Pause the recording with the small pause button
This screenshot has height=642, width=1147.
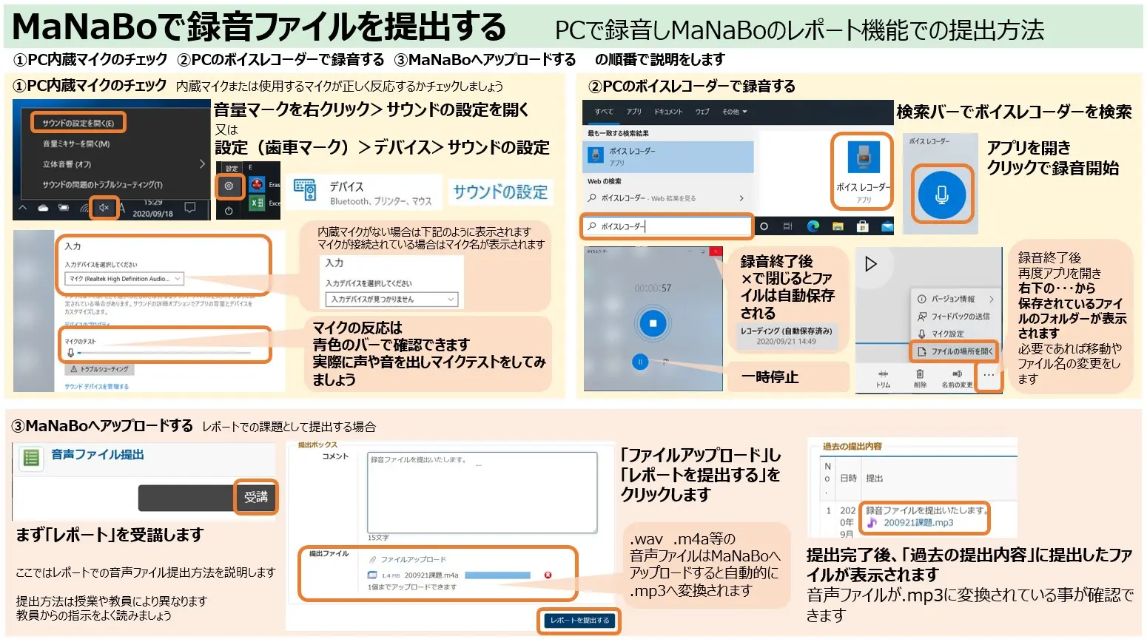pos(640,362)
